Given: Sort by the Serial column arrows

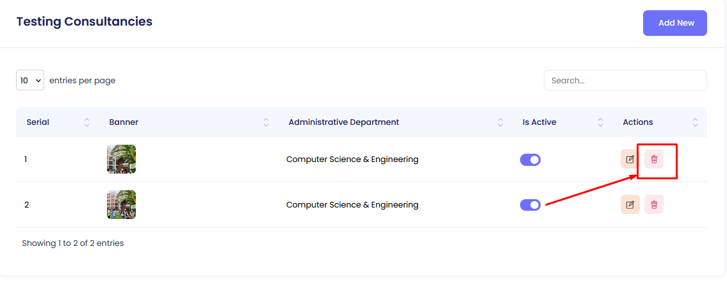Looking at the screenshot, I should (x=86, y=122).
